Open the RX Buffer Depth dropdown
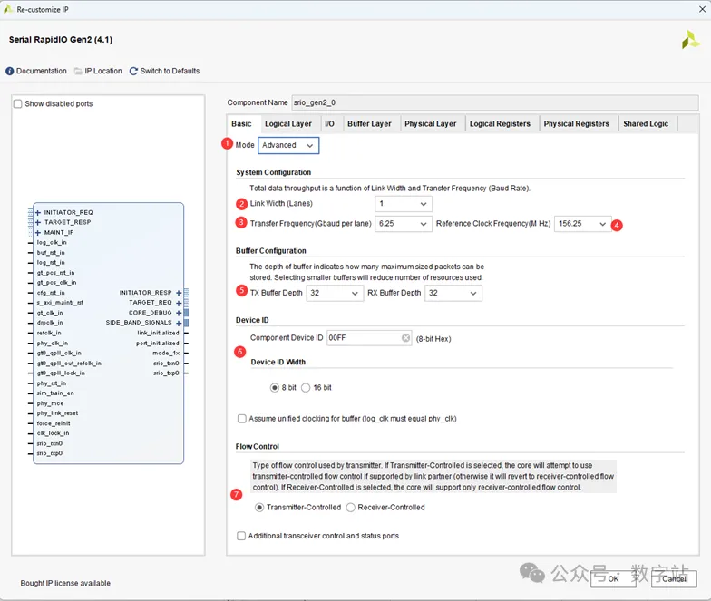711x601 pixels. pyautogui.click(x=453, y=294)
